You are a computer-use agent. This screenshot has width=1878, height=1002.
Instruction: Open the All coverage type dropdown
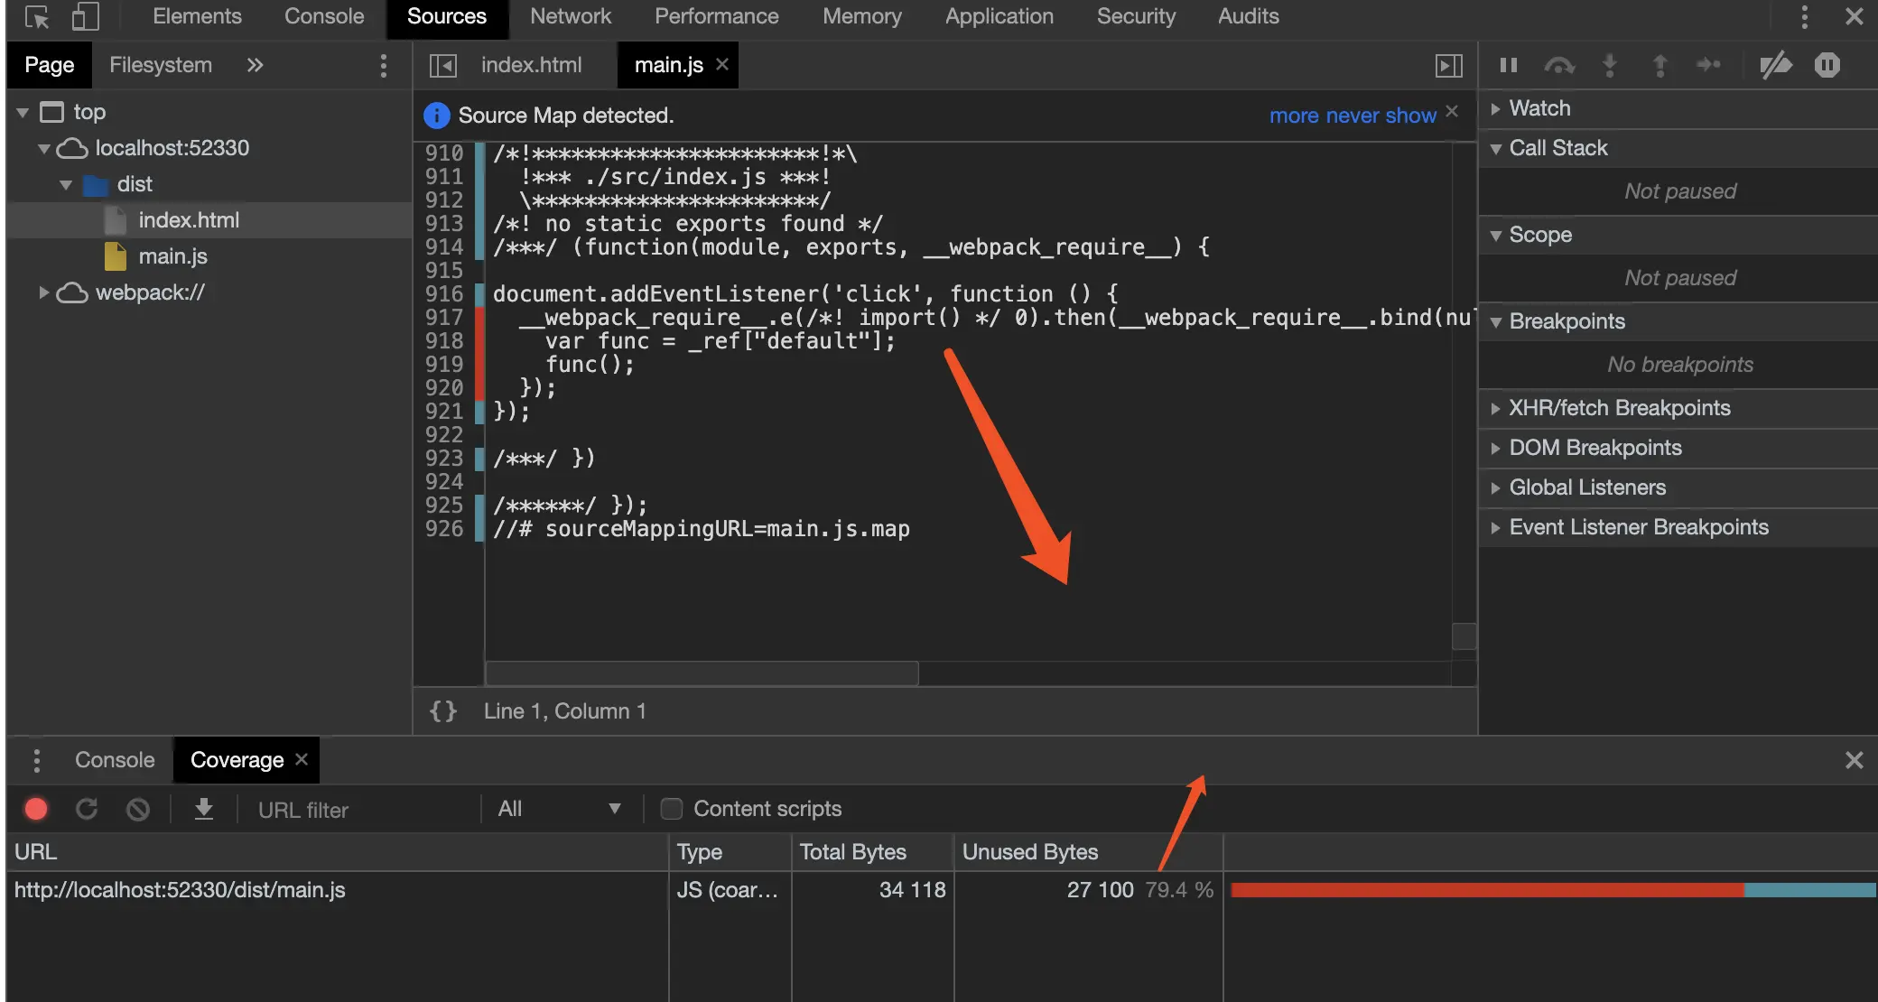[x=560, y=809]
